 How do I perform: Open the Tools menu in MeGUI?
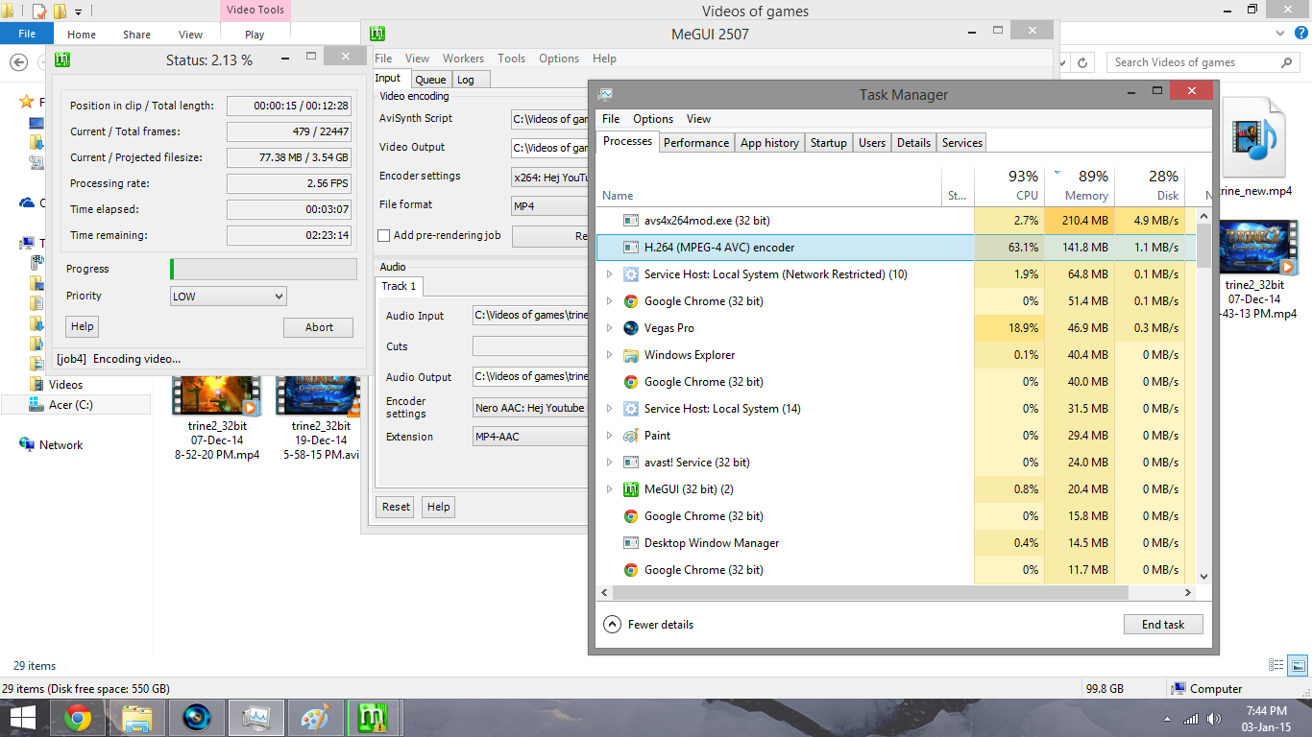tap(511, 59)
